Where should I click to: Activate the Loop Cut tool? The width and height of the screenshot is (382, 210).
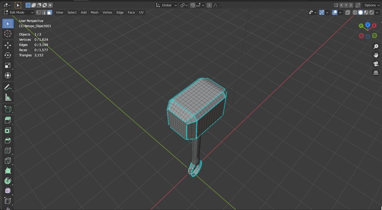(8, 150)
